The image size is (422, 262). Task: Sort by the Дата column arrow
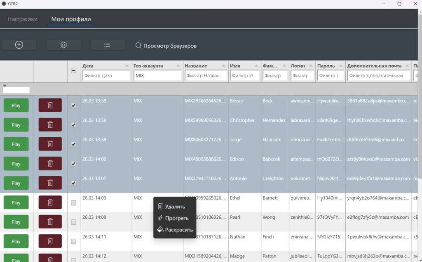click(127, 66)
